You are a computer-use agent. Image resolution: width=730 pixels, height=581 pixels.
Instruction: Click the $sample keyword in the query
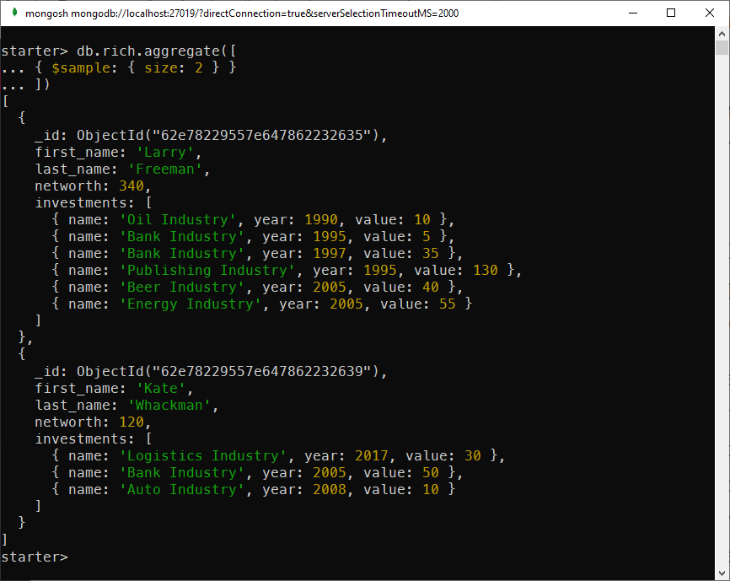[81, 68]
